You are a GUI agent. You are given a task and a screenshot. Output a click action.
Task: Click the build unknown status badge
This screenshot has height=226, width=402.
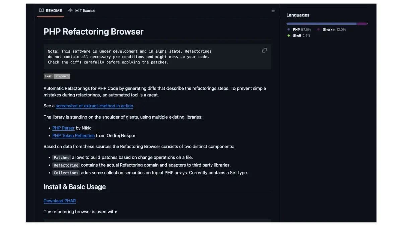tap(57, 76)
